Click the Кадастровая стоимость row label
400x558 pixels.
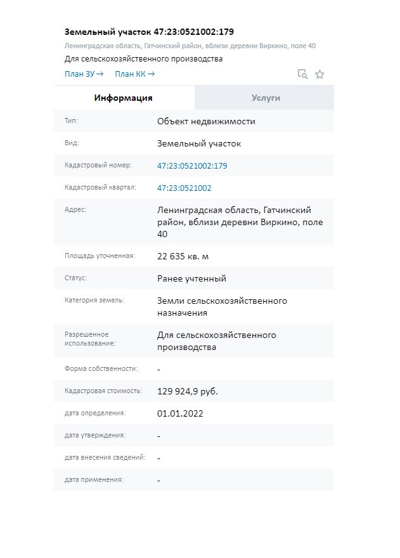point(103,391)
